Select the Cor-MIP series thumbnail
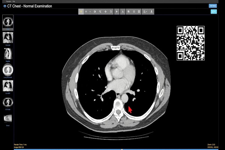Viewport: 225px width, 150px height. [8, 87]
